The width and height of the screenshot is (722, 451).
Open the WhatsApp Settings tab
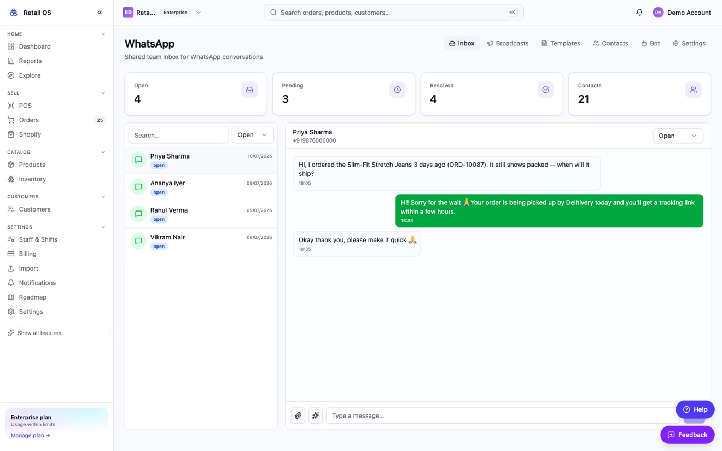(x=689, y=43)
